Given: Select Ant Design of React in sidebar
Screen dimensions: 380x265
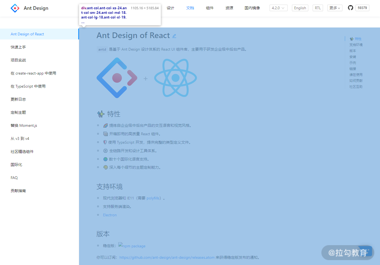Looking at the screenshot, I should (x=39, y=34).
